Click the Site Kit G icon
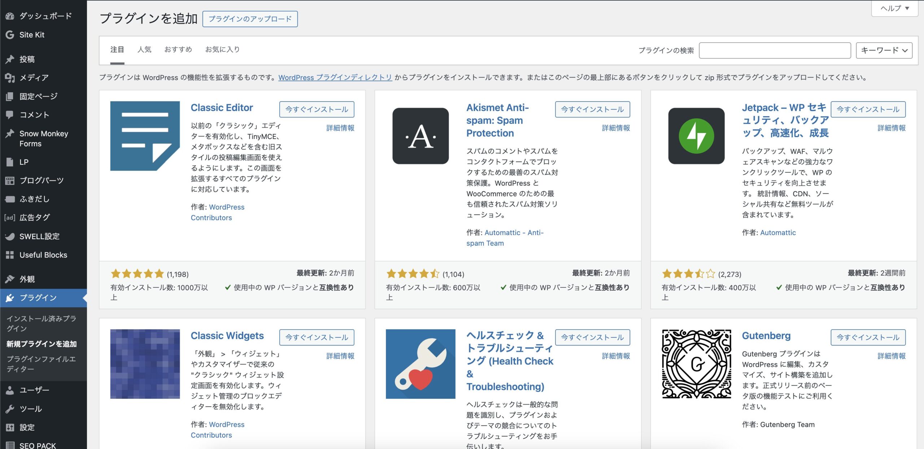Image resolution: width=924 pixels, height=449 pixels. (10, 35)
